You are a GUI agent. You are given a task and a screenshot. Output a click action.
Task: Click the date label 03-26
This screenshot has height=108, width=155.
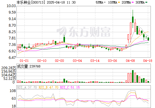[112, 61]
